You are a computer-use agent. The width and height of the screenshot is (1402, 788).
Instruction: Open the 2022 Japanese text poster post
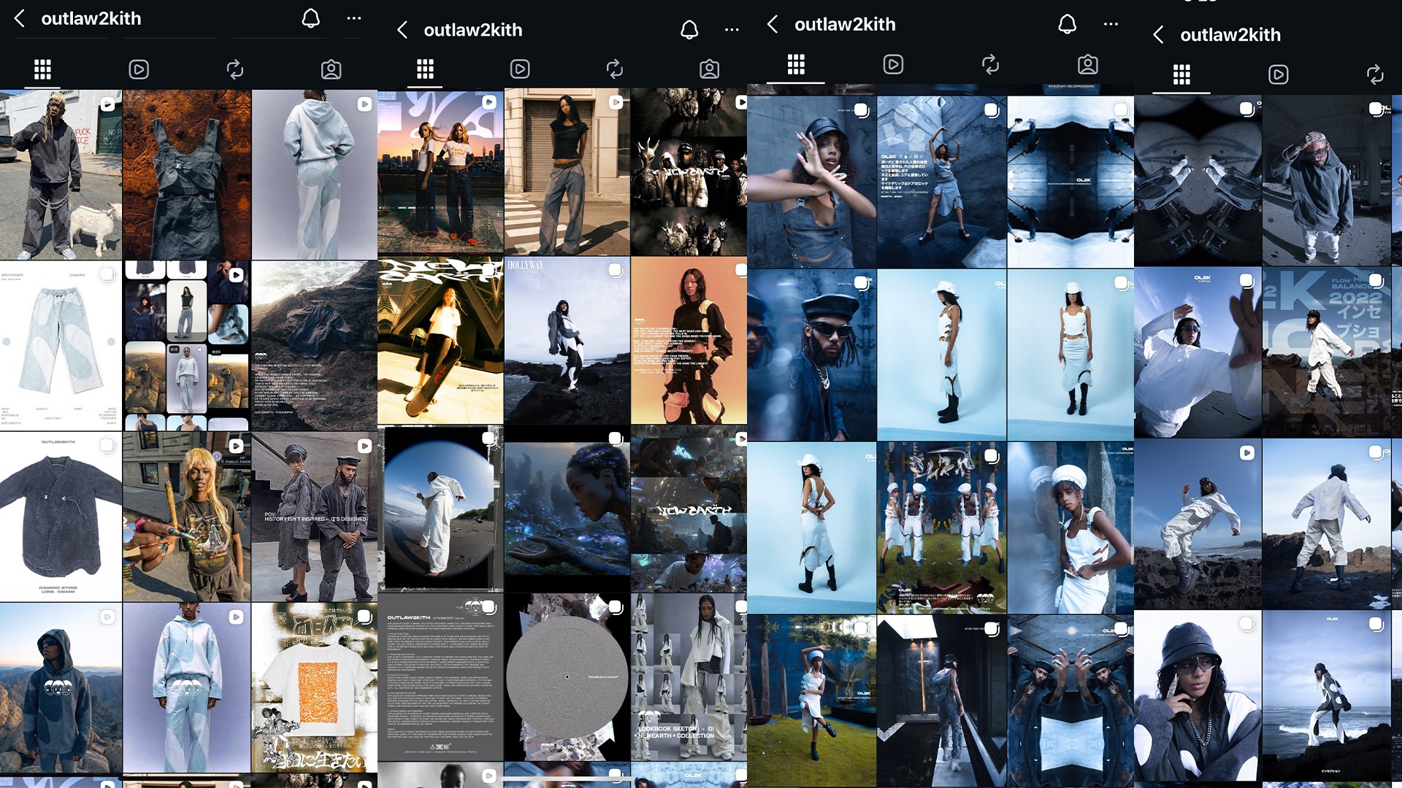[x=1326, y=353]
